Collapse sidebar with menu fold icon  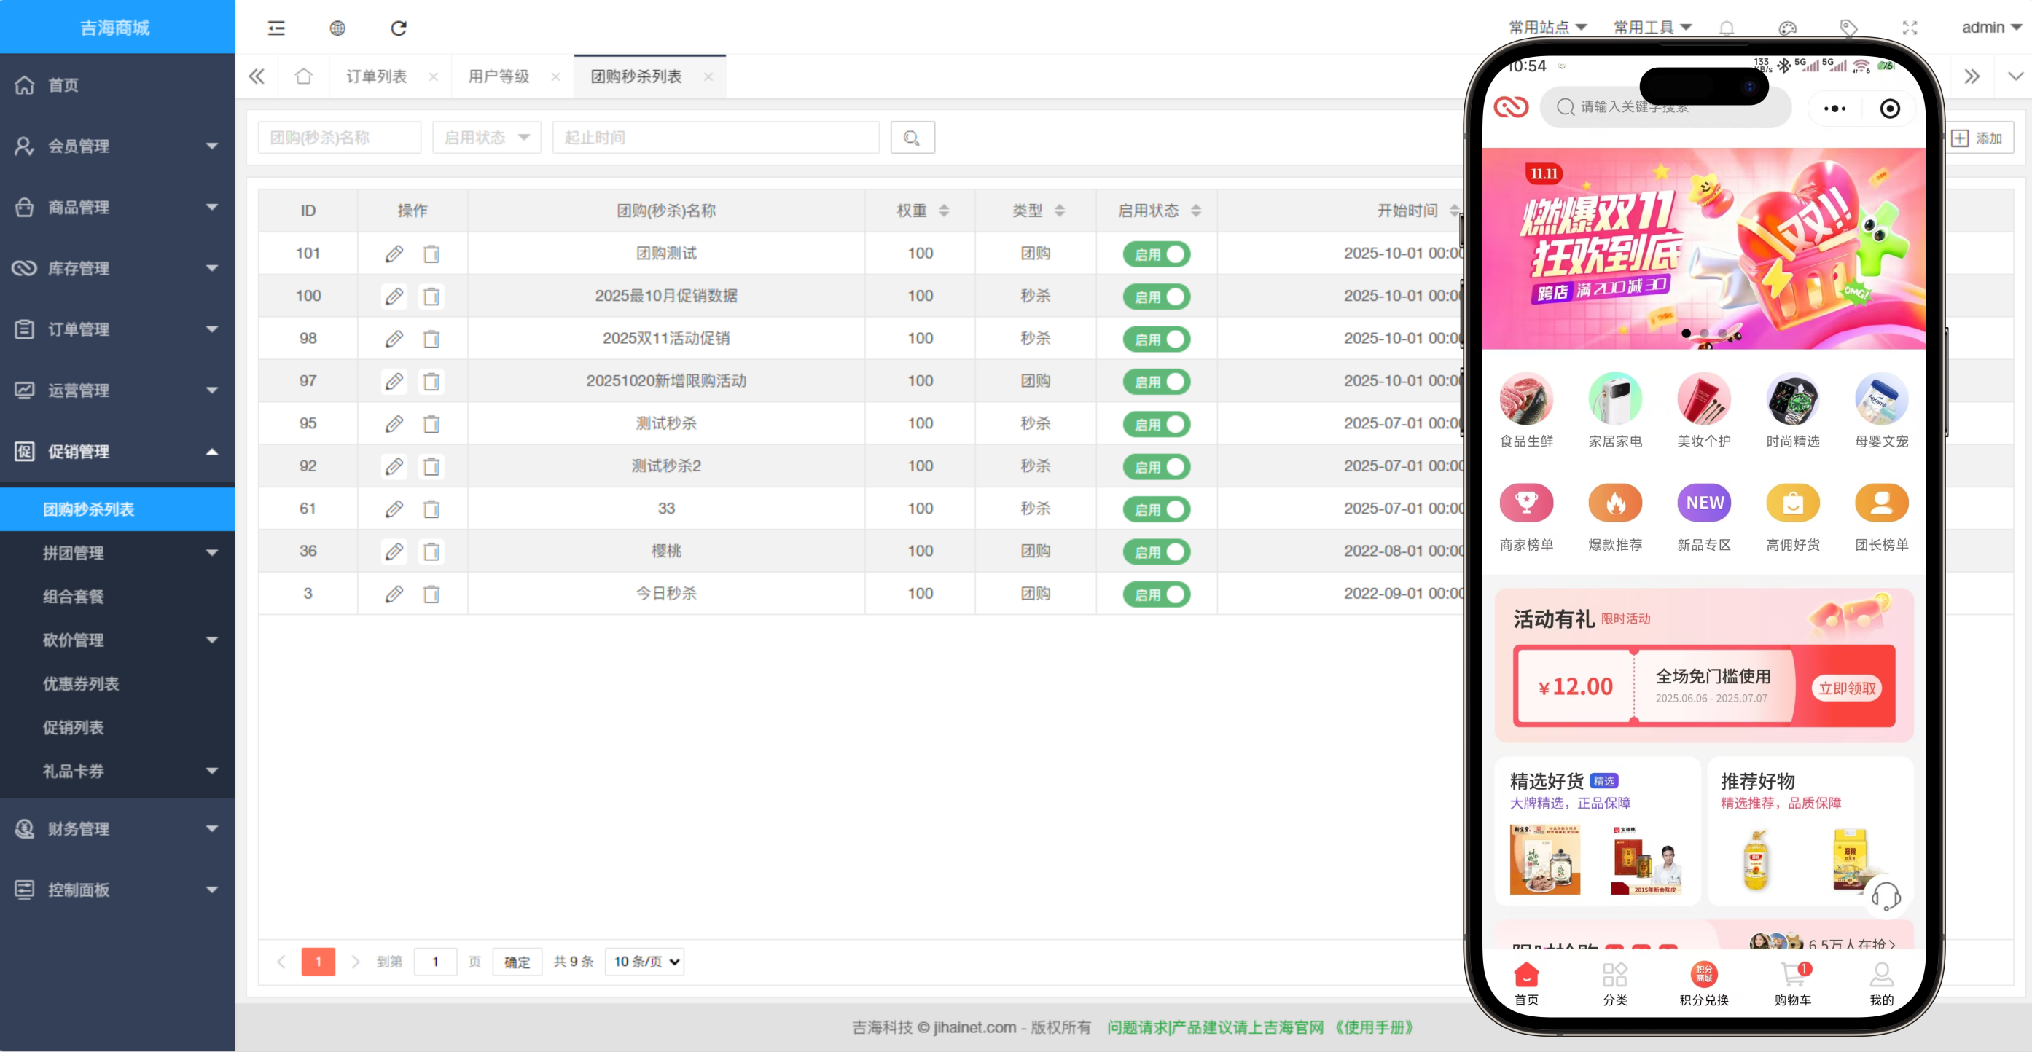pyautogui.click(x=276, y=28)
